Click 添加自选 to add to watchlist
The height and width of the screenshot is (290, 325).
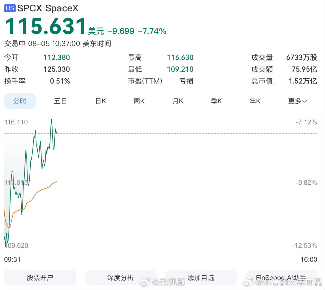pos(201,278)
